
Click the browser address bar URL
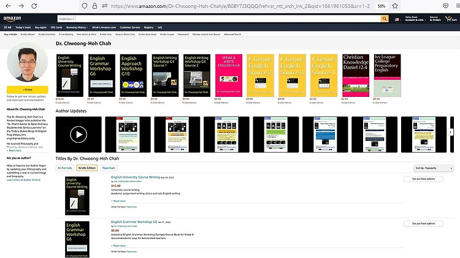click(x=240, y=6)
